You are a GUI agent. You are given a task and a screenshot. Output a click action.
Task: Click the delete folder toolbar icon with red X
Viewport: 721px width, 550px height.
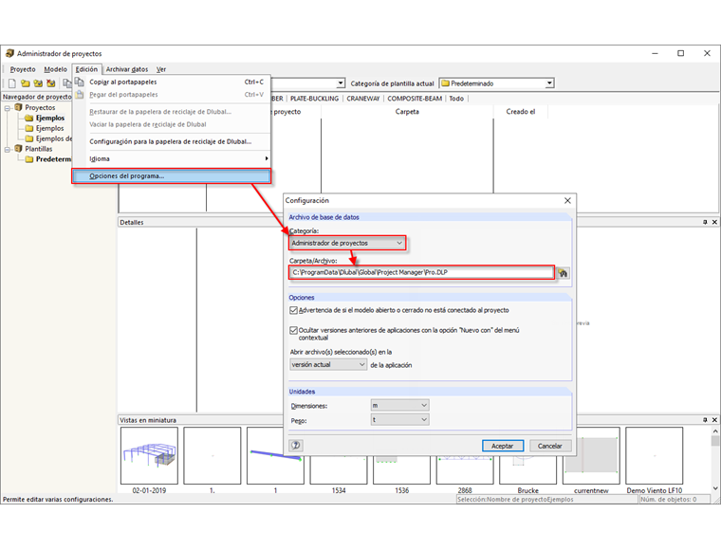pyautogui.click(x=51, y=83)
